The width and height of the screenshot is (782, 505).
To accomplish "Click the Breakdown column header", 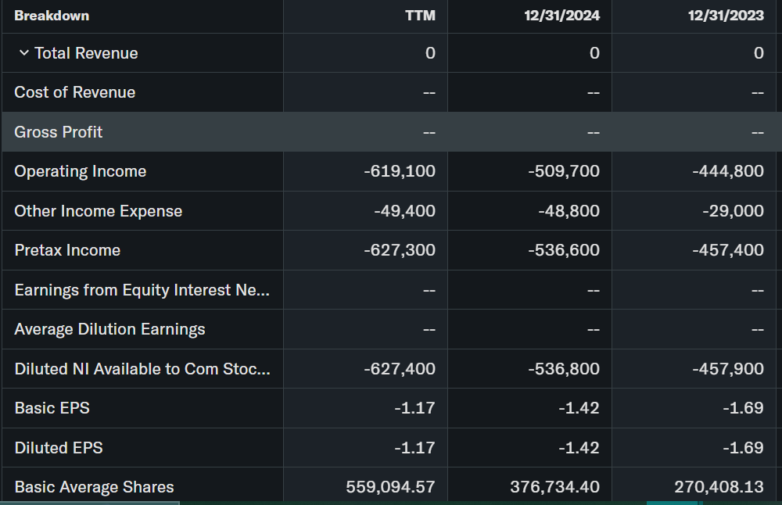I will click(x=52, y=16).
